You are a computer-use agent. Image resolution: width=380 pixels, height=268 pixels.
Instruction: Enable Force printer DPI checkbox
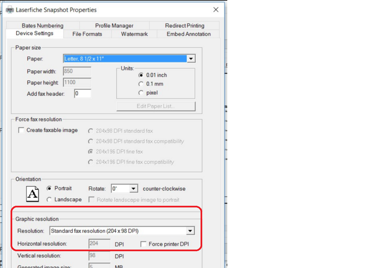pos(143,244)
